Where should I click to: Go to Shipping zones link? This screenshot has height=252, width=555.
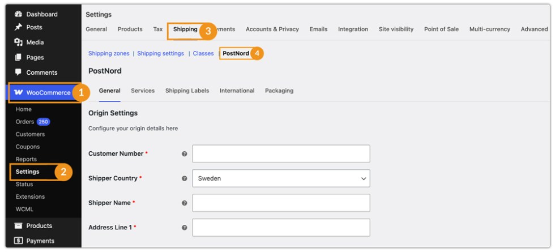(x=109, y=53)
